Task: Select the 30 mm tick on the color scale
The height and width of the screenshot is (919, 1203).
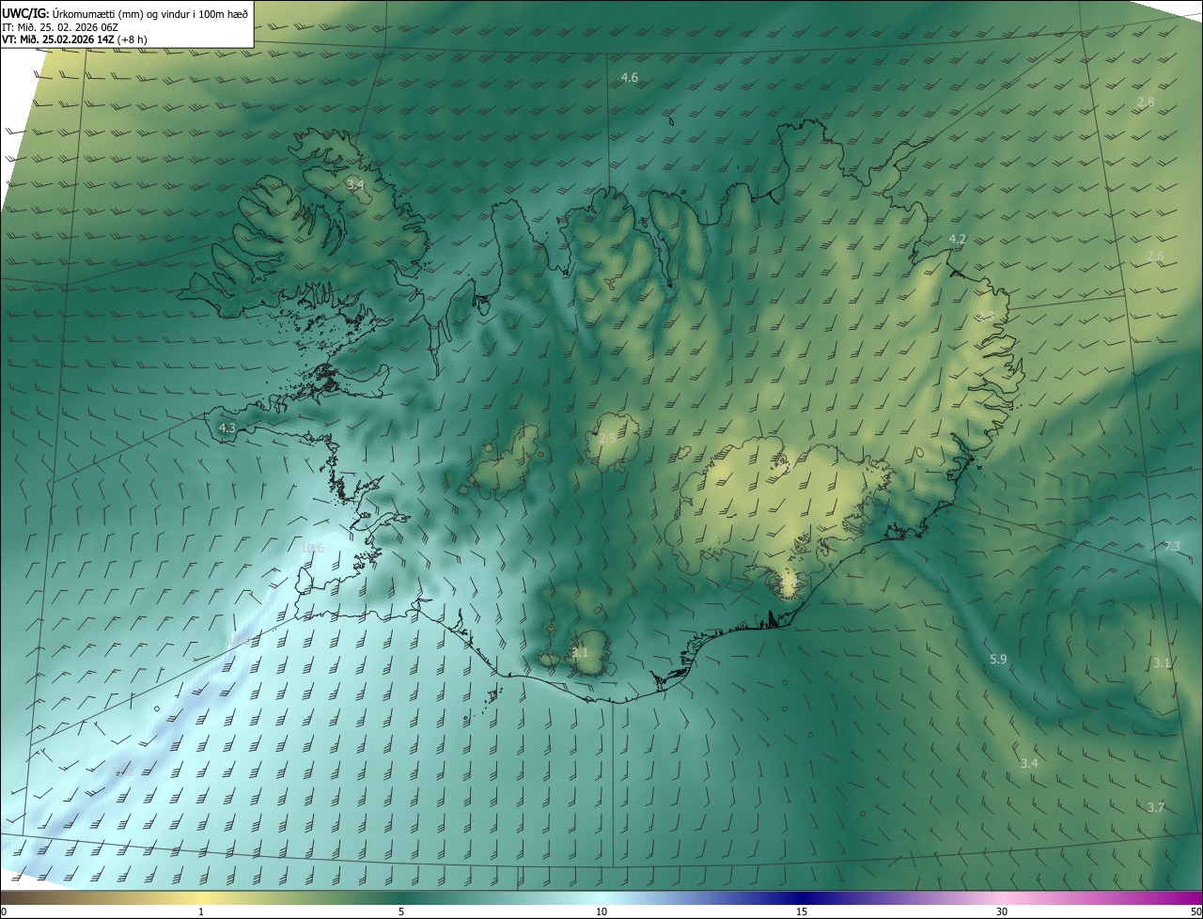Action: [1002, 911]
